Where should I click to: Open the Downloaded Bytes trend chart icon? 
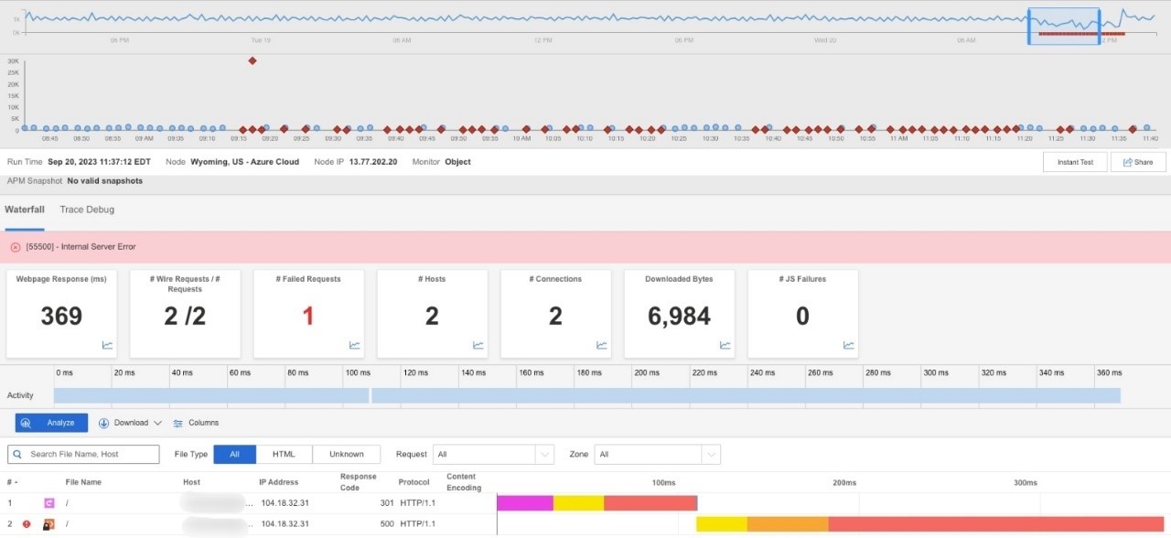pyautogui.click(x=724, y=345)
